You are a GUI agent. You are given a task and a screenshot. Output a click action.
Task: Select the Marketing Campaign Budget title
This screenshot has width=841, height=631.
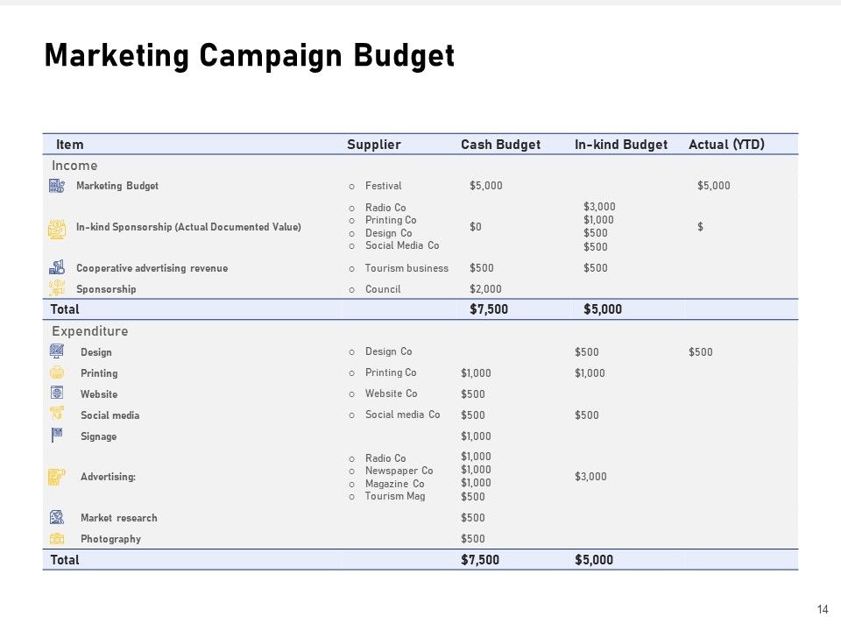250,56
